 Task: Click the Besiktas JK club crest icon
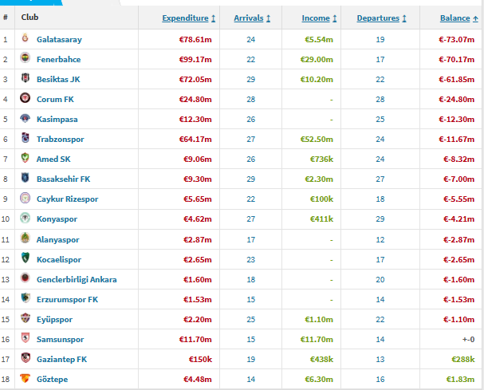pos(25,78)
